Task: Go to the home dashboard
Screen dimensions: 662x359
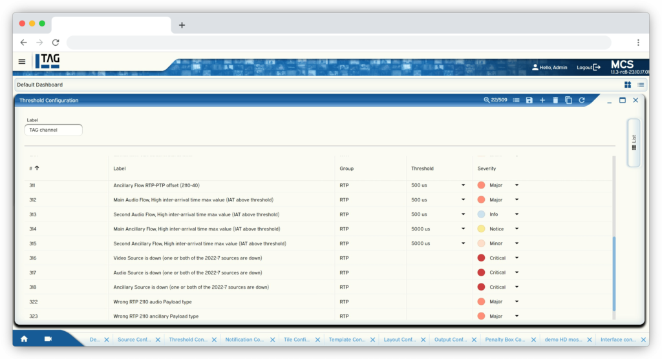Action: coord(24,339)
